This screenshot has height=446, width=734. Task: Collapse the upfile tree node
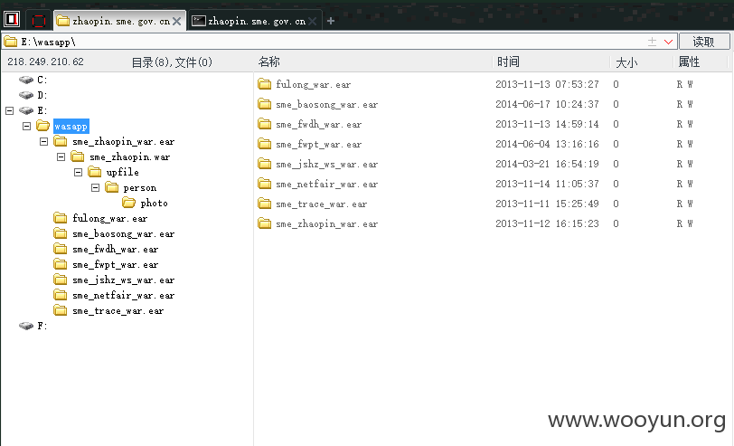[x=78, y=173]
